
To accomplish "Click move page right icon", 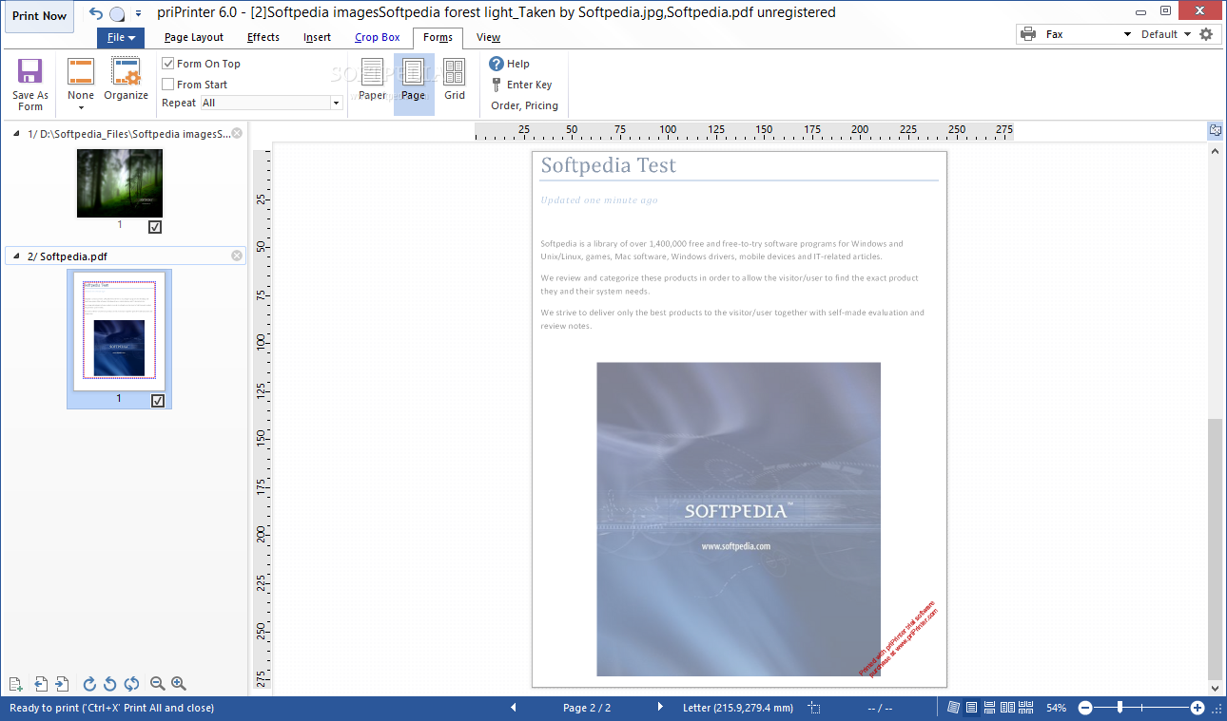I will click(x=62, y=684).
